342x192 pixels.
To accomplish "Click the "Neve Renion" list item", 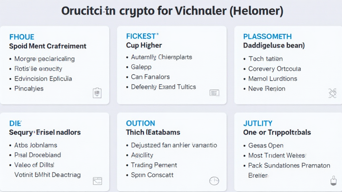I will coord(267,89).
